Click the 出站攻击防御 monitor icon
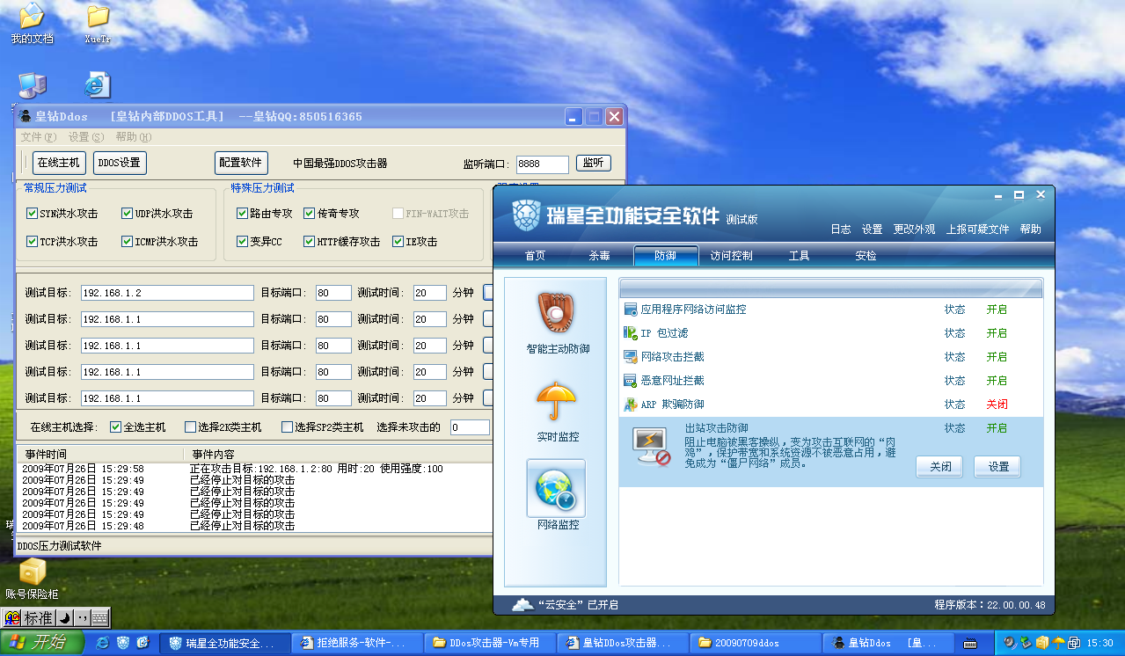The image size is (1125, 656). tap(652, 447)
